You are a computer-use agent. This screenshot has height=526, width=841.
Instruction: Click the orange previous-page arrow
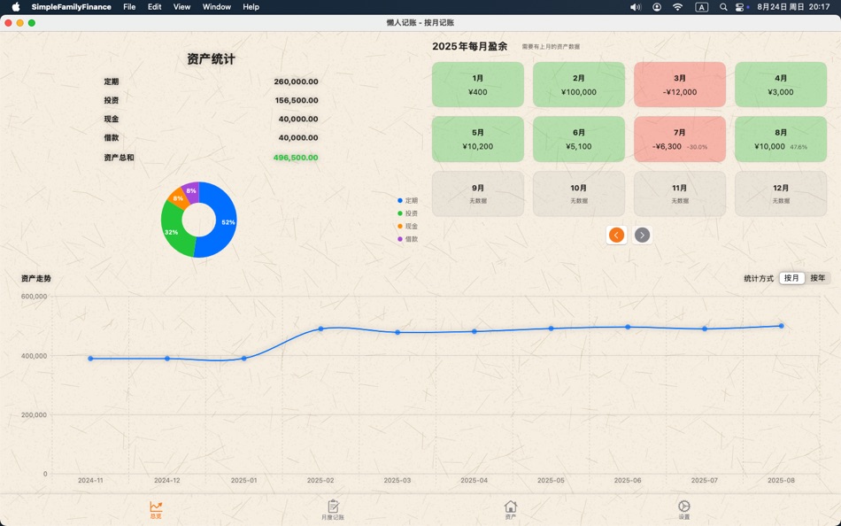point(616,235)
